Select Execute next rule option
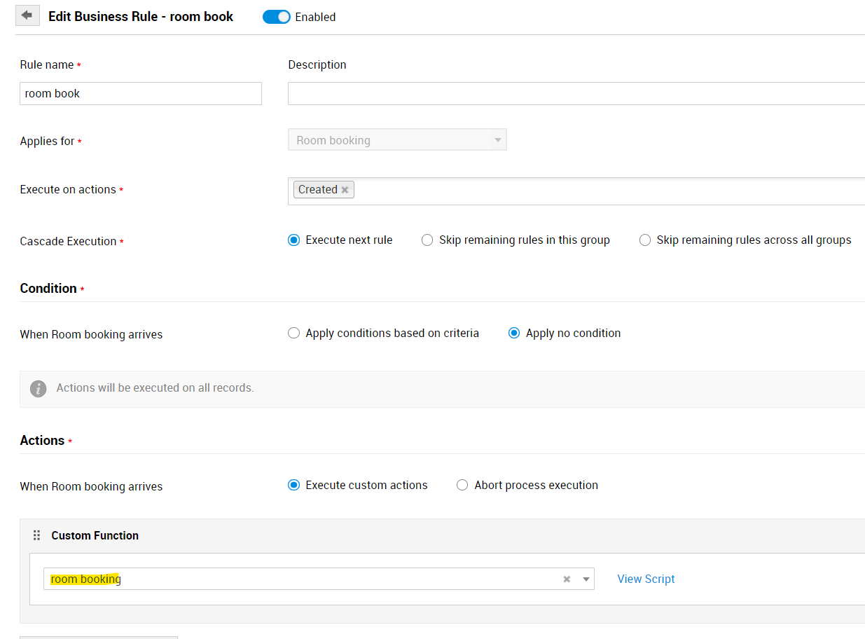Screen dimensions: 865x639 coord(294,240)
